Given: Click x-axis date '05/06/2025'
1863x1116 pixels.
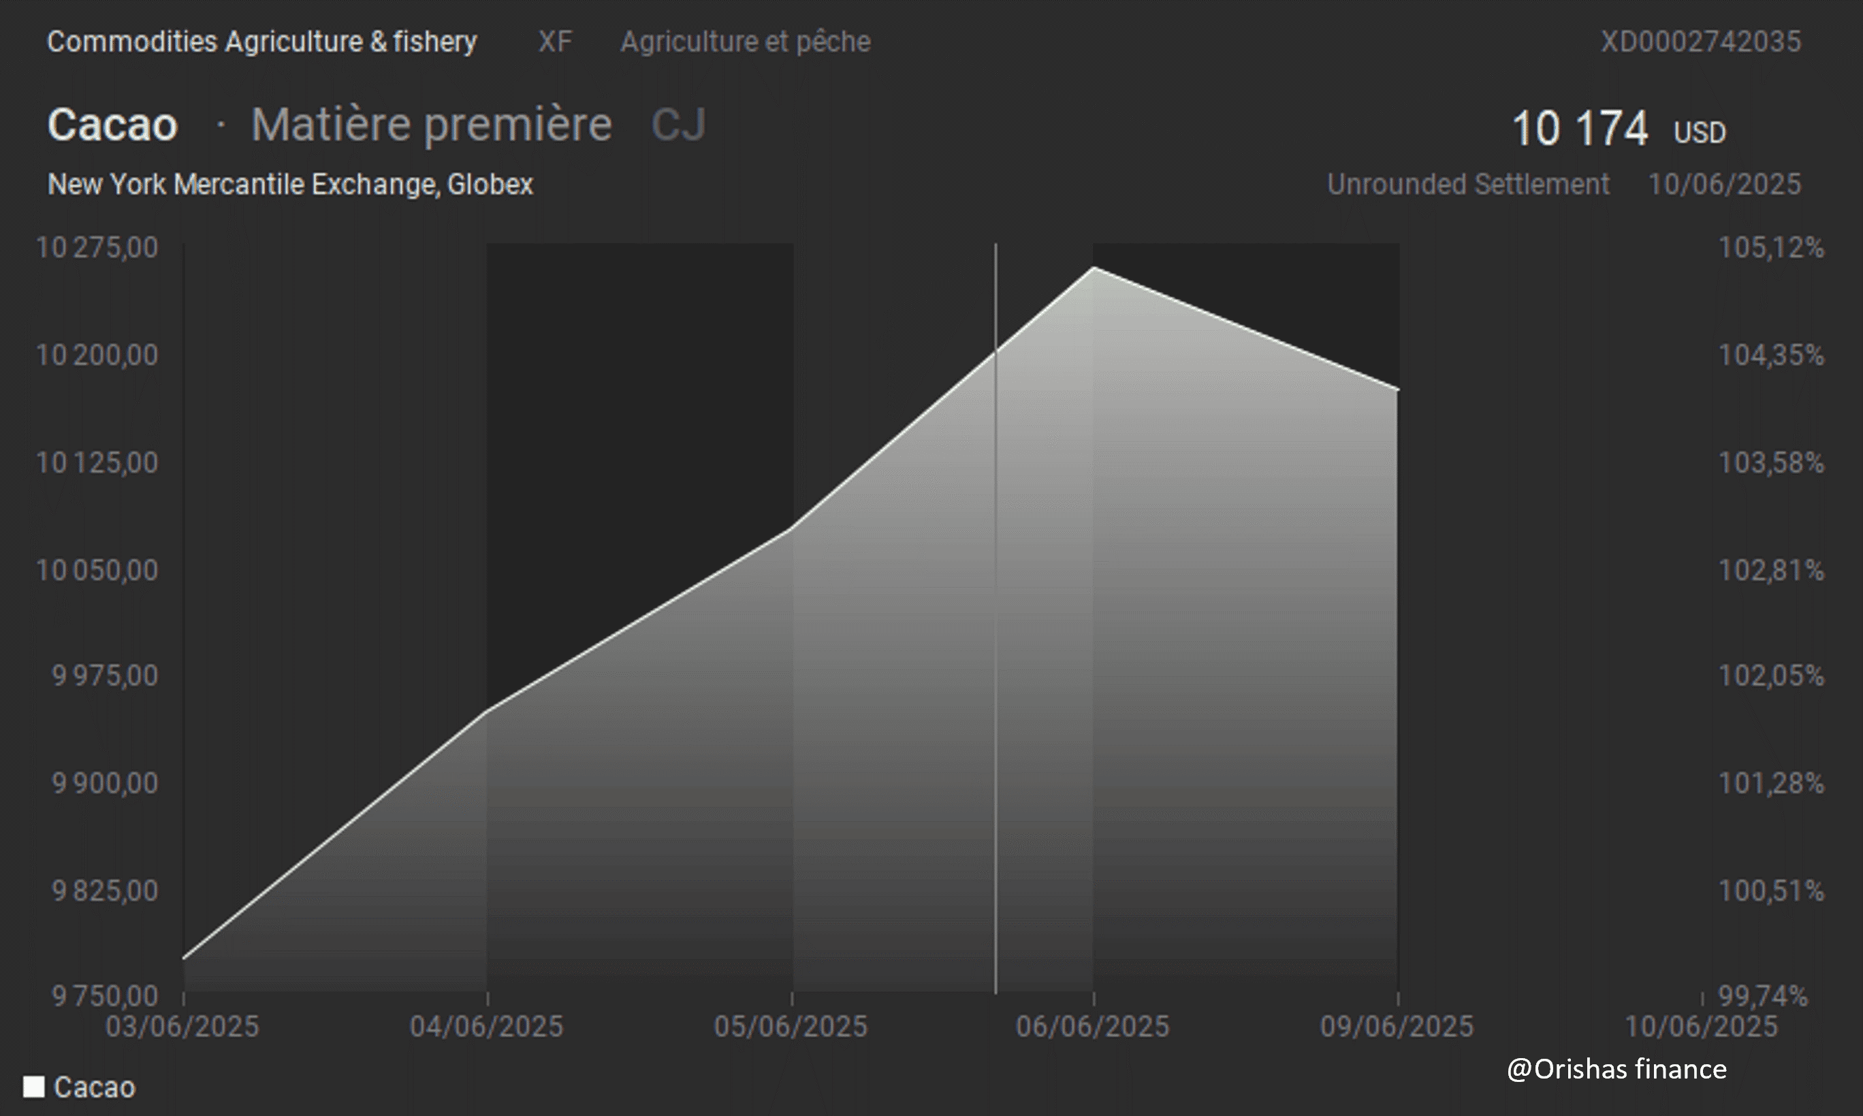Looking at the screenshot, I should [791, 1027].
